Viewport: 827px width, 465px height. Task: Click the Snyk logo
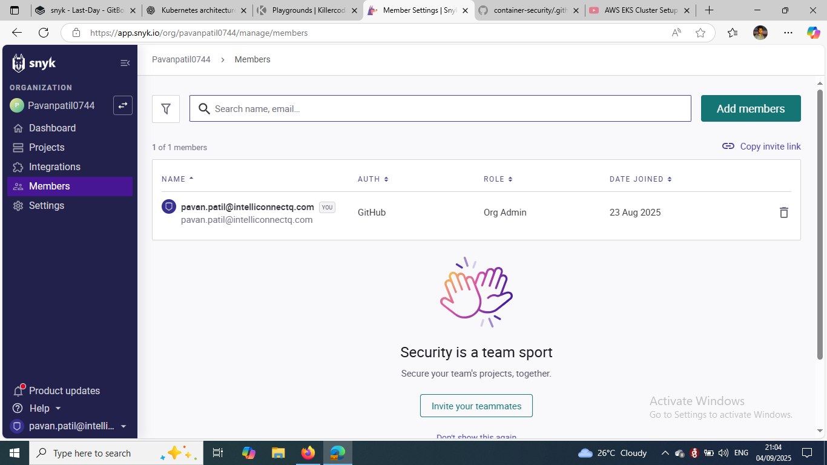(x=34, y=63)
